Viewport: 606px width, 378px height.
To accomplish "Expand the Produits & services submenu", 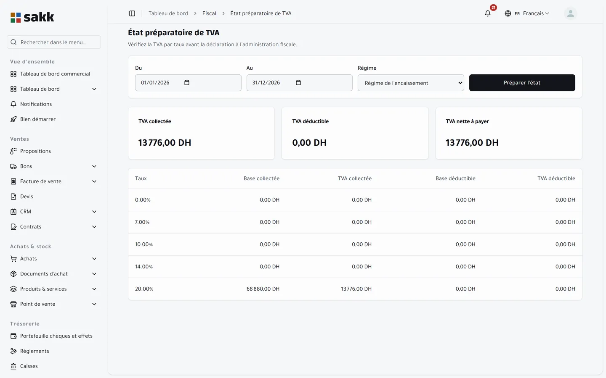I will click(x=94, y=289).
